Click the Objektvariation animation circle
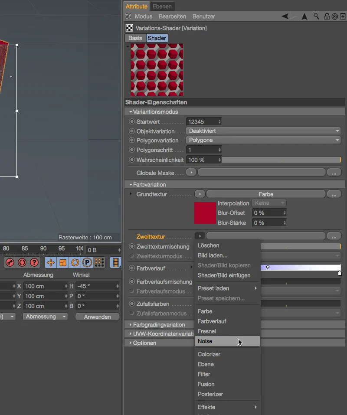 pos(132,131)
